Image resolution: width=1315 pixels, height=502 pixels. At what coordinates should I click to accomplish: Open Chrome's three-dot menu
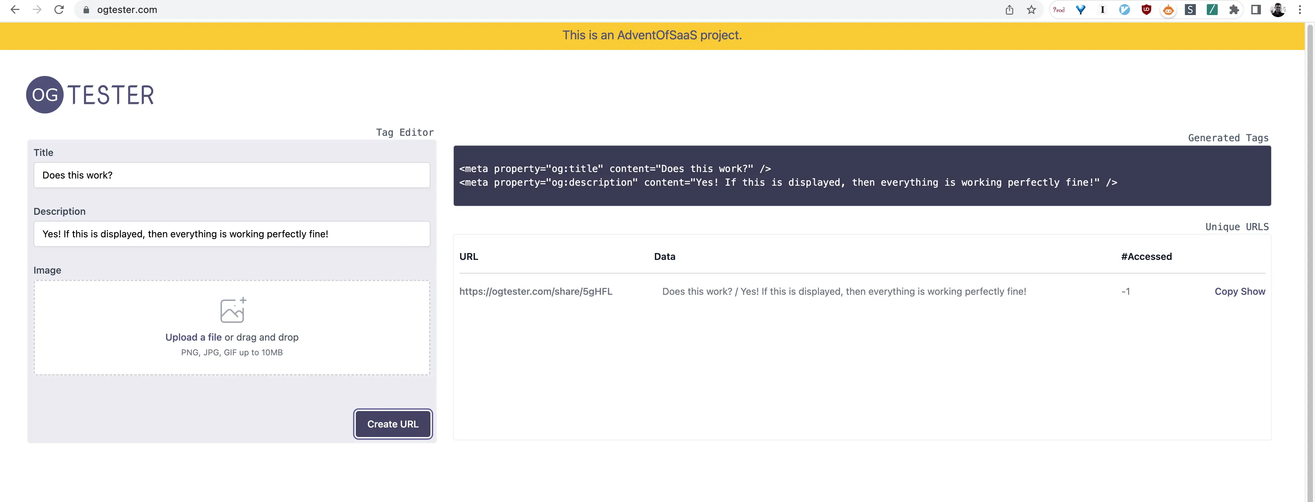tap(1300, 10)
